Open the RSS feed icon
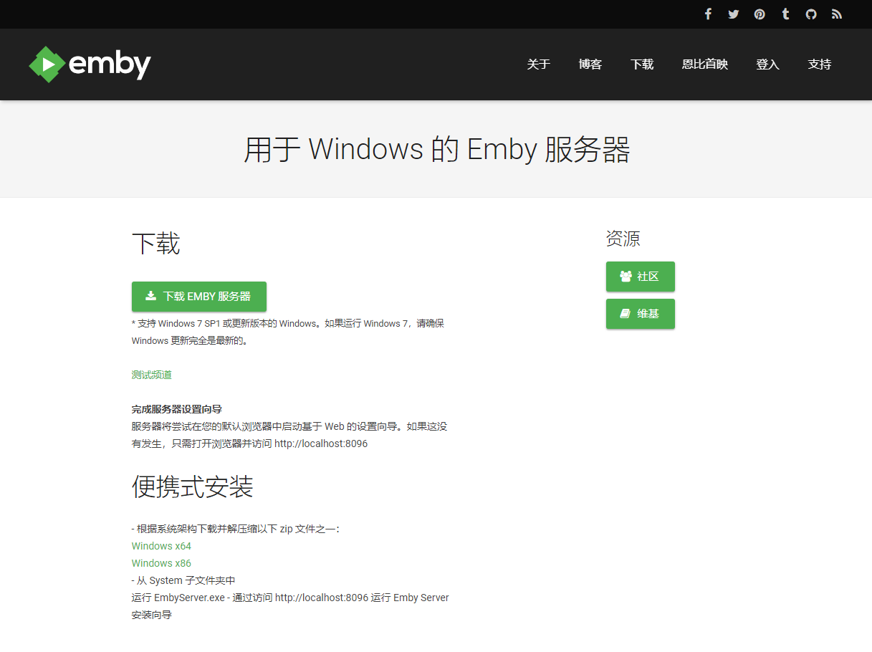The height and width of the screenshot is (652, 872). [x=837, y=14]
